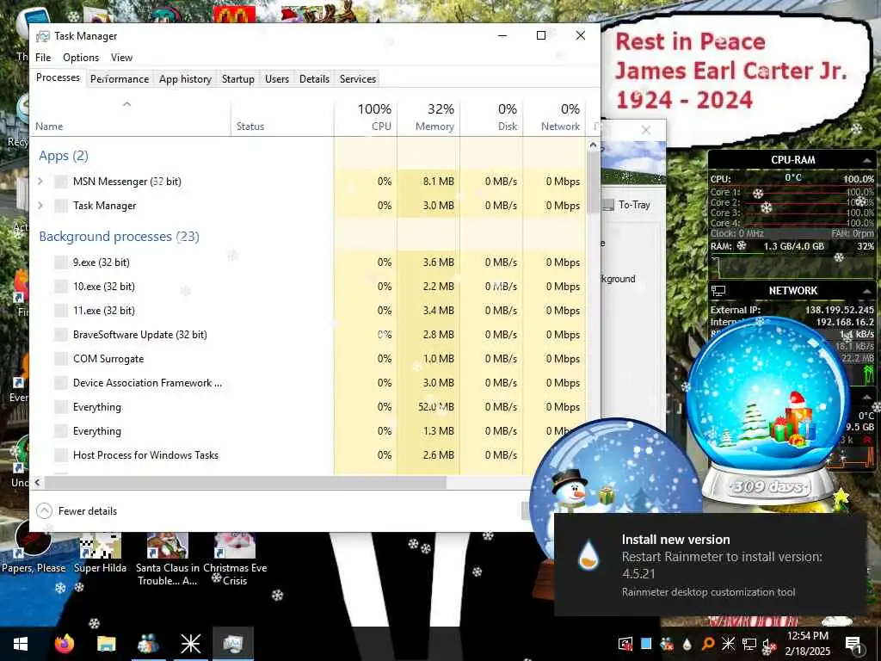
Task: Open the Options menu
Action: pyautogui.click(x=81, y=58)
